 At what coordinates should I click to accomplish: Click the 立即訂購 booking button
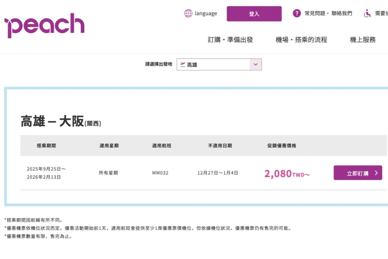coord(358,173)
